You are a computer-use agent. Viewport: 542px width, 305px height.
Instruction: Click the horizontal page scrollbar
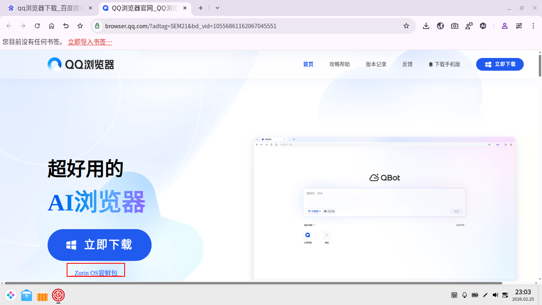click(254, 283)
